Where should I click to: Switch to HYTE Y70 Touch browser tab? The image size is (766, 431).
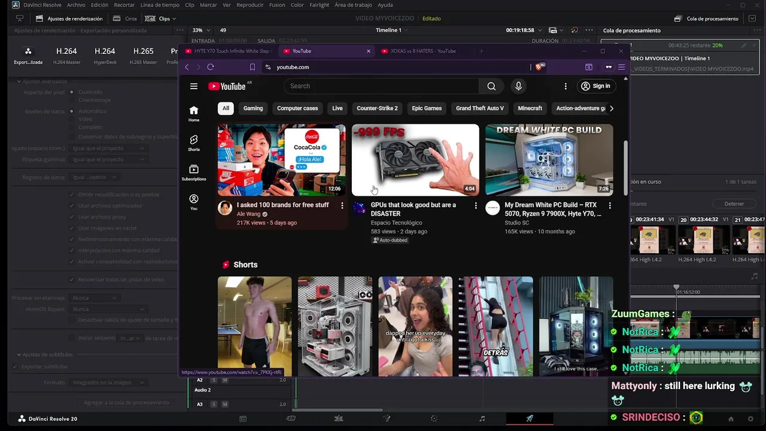pyautogui.click(x=227, y=51)
